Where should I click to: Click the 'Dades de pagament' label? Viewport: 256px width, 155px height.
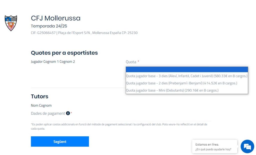point(48,113)
